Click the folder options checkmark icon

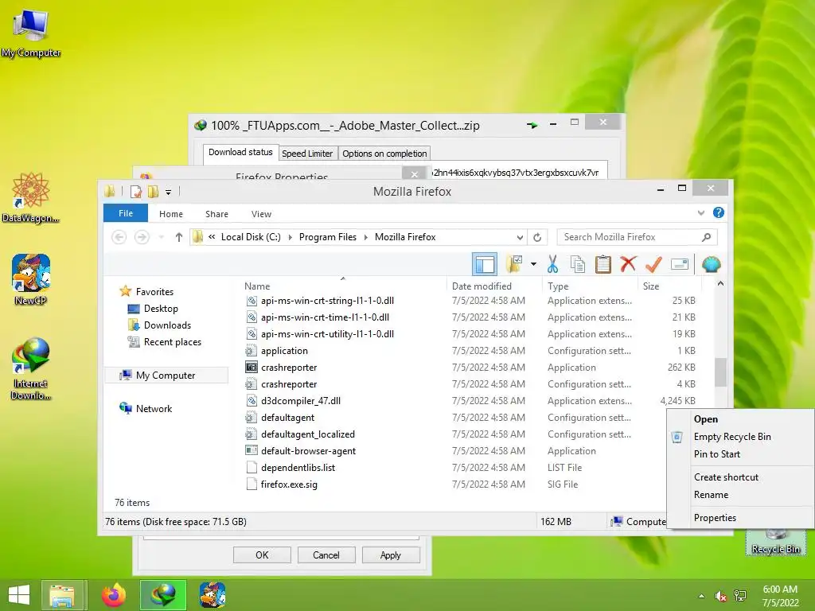[515, 264]
